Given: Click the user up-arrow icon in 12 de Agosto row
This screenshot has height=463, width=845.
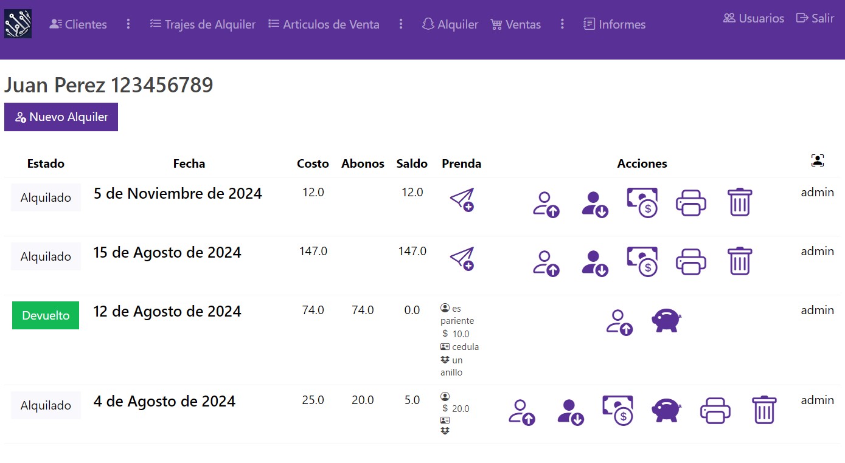Looking at the screenshot, I should 619,322.
